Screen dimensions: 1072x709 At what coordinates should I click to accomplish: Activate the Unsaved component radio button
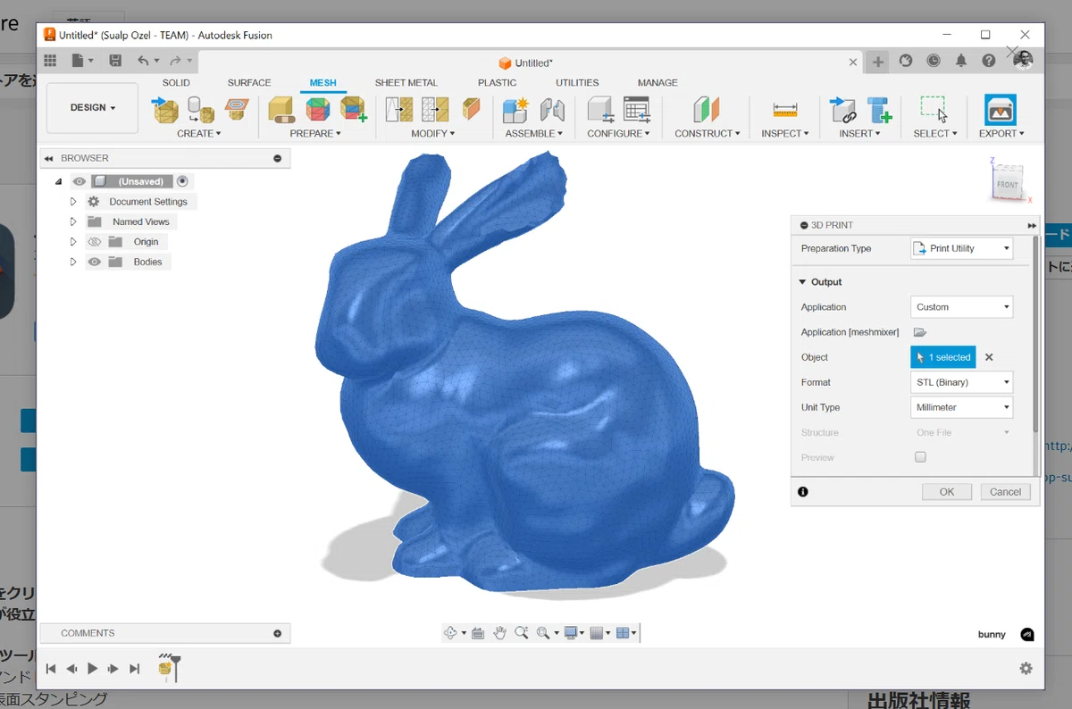tap(182, 181)
